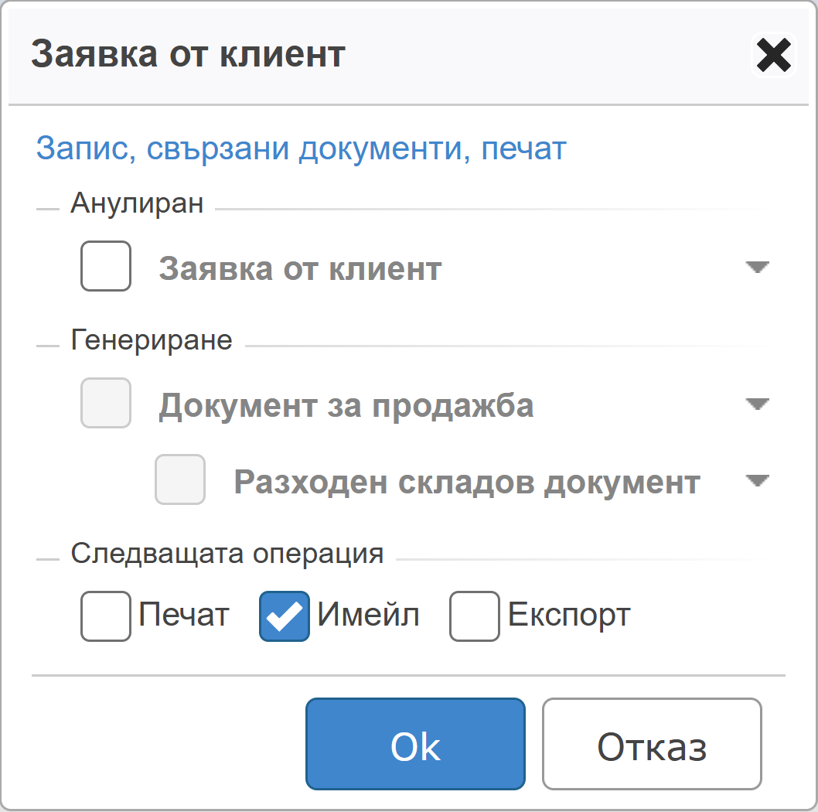Click the dialog title Заявка от клиент

[x=187, y=54]
